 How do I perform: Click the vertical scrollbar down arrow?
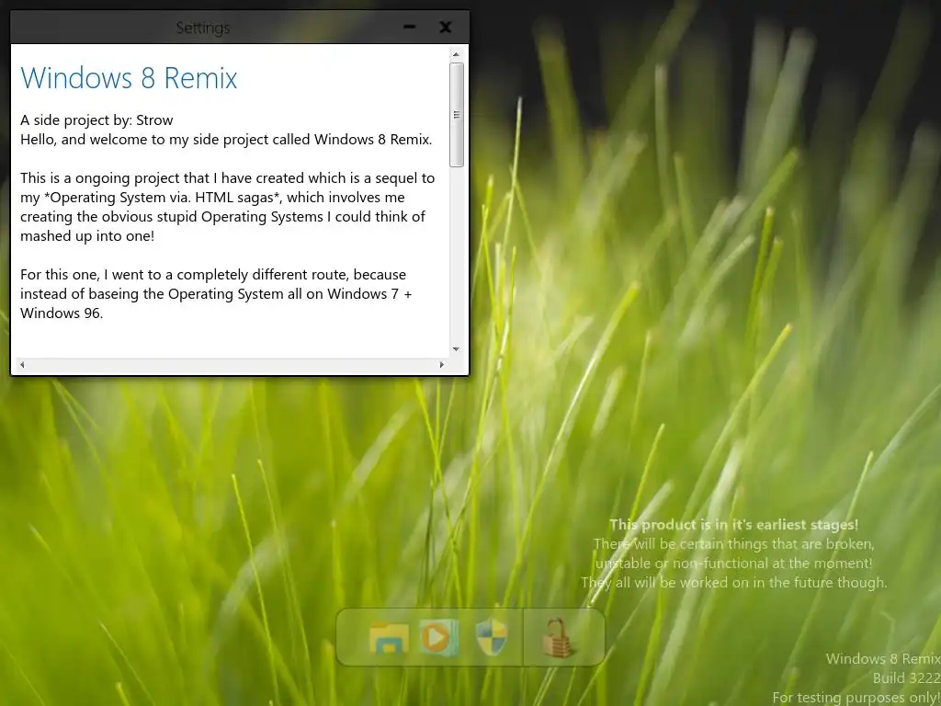(456, 348)
